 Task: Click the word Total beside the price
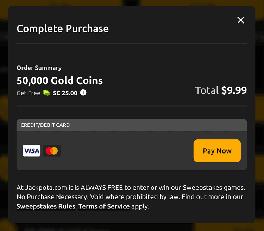[x=207, y=90]
